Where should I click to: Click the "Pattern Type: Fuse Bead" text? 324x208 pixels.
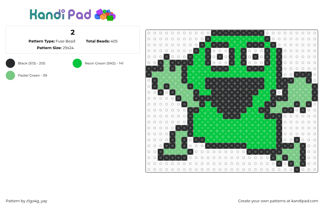pyautogui.click(x=52, y=41)
